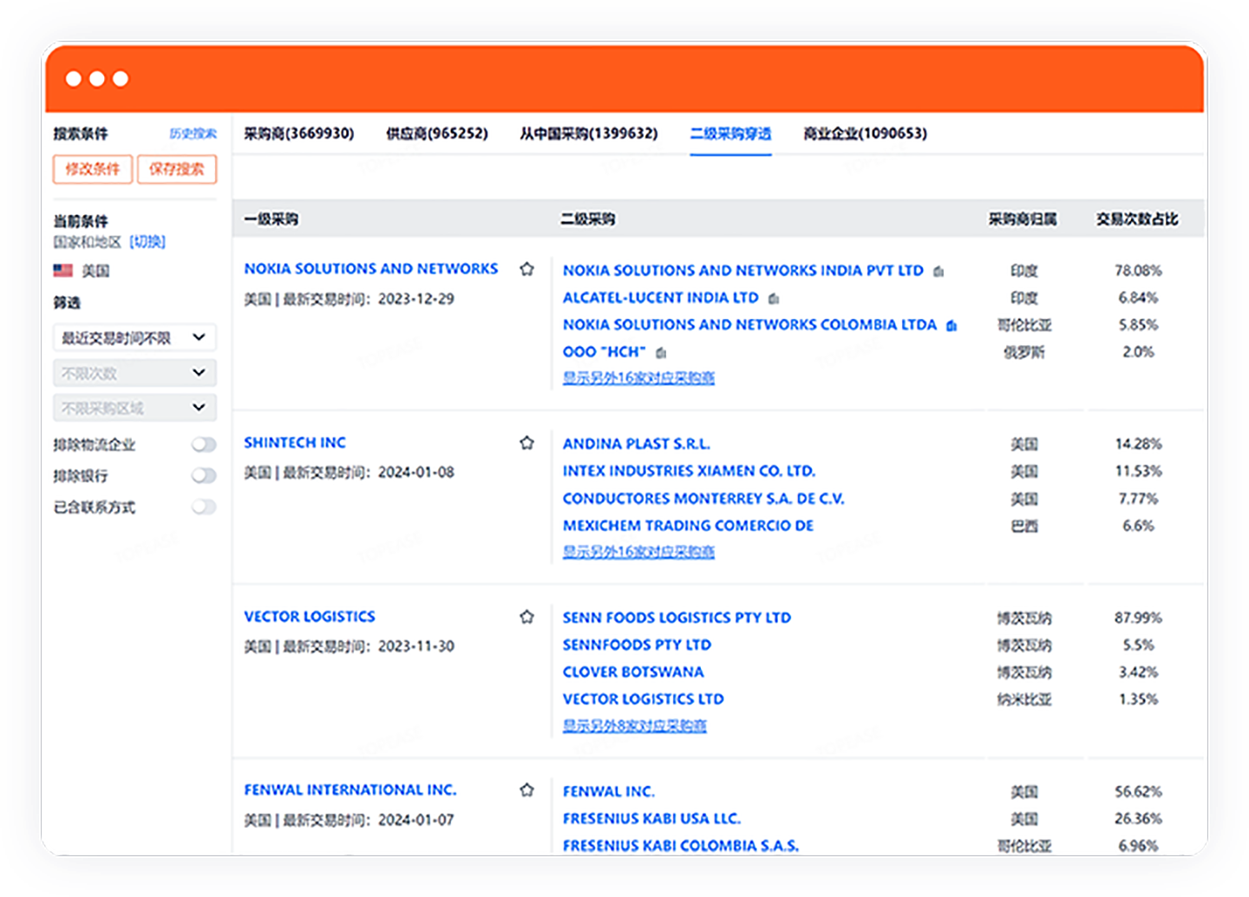Switch to 从中国采购(1399632) tab
Viewport: 1249px width, 897px height.
pyautogui.click(x=588, y=134)
